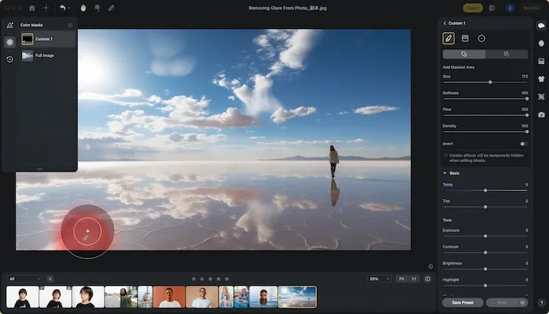Select the man in water thumbnail

coord(264,297)
